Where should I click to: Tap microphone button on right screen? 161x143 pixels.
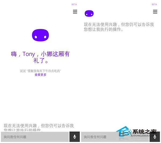pyautogui.click(x=155, y=137)
